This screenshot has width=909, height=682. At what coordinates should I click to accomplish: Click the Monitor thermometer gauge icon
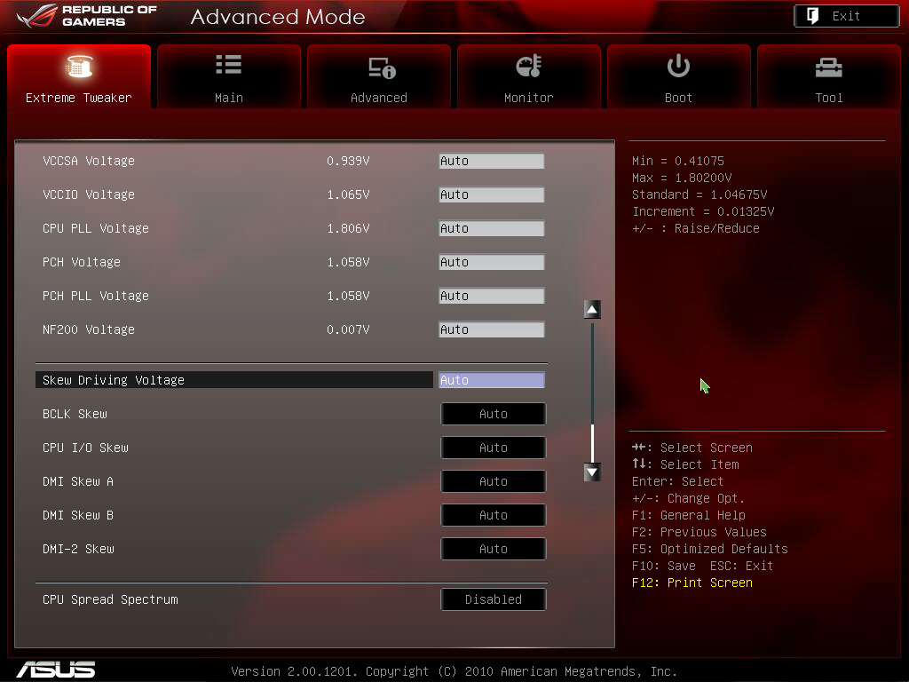click(x=528, y=67)
